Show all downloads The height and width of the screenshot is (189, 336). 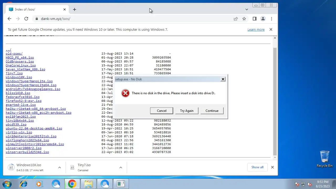[x=257, y=167]
